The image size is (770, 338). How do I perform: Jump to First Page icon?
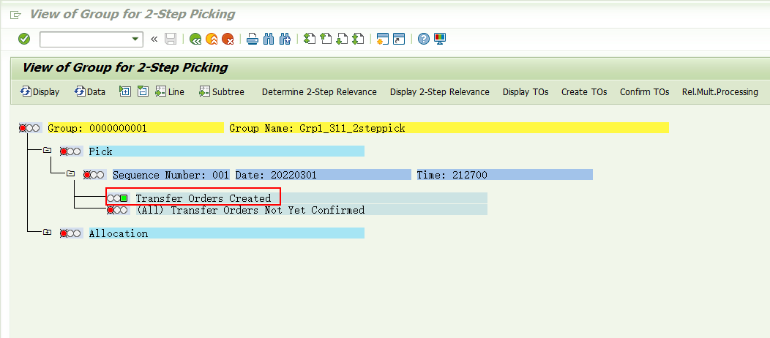[x=310, y=40]
